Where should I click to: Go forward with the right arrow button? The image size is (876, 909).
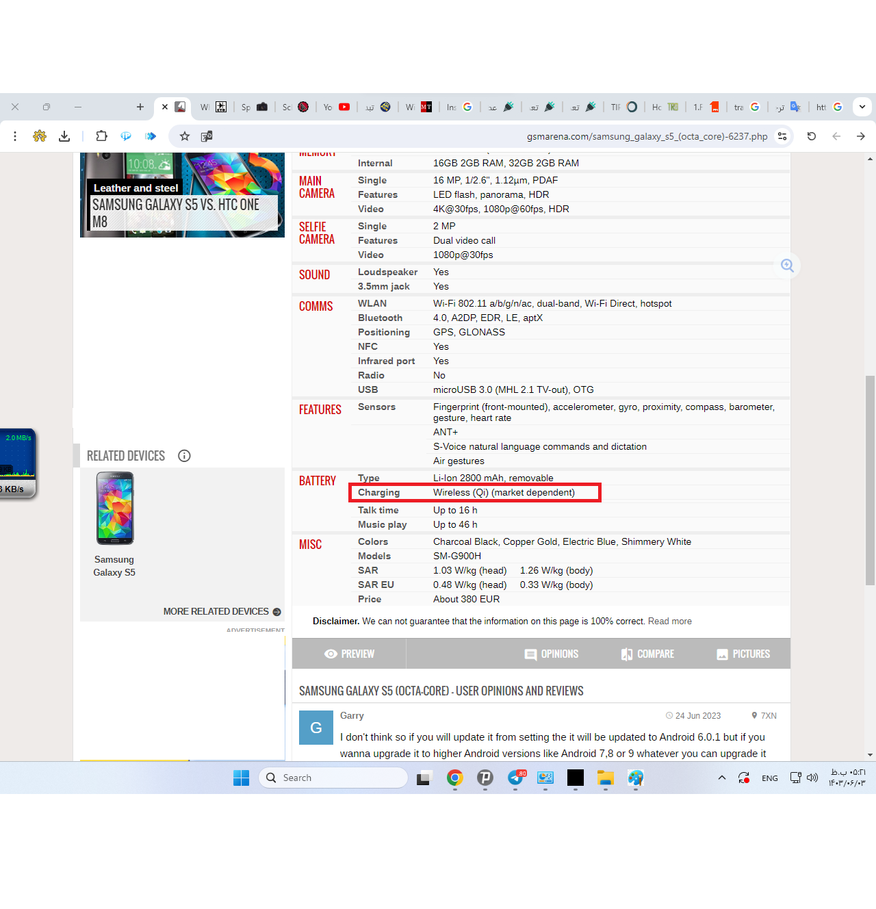pyautogui.click(x=861, y=136)
